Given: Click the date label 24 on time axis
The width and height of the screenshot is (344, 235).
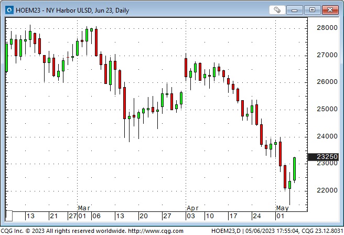Looking at the screenshot, I should coord(256,216).
